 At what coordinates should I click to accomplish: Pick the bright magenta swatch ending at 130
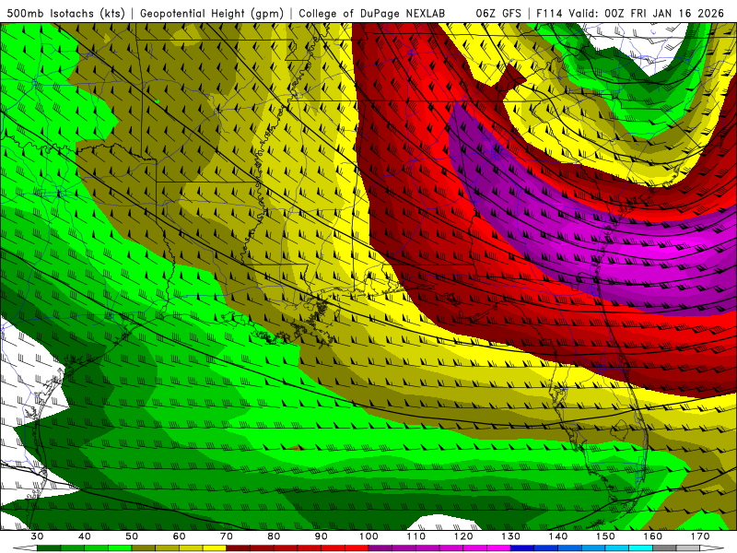click(498, 548)
